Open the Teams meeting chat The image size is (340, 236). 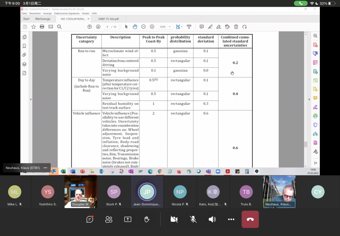pos(90,219)
